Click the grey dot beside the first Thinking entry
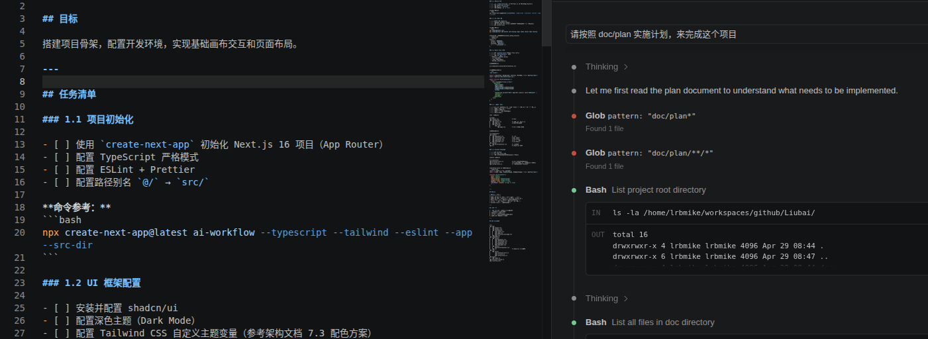928x339 pixels. pyautogui.click(x=574, y=67)
